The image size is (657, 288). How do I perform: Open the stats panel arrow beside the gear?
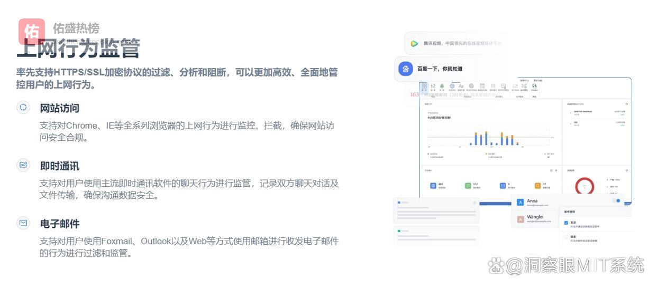click(557, 170)
